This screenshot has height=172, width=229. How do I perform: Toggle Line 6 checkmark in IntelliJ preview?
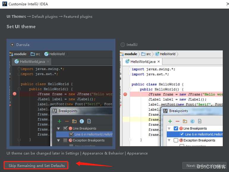[182, 134]
